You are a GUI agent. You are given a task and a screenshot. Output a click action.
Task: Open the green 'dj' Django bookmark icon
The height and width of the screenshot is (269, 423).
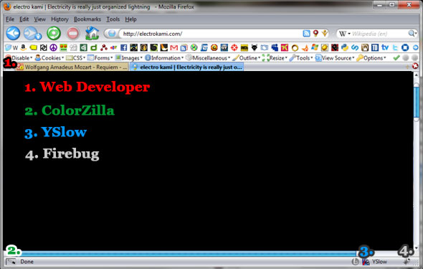tap(83, 48)
